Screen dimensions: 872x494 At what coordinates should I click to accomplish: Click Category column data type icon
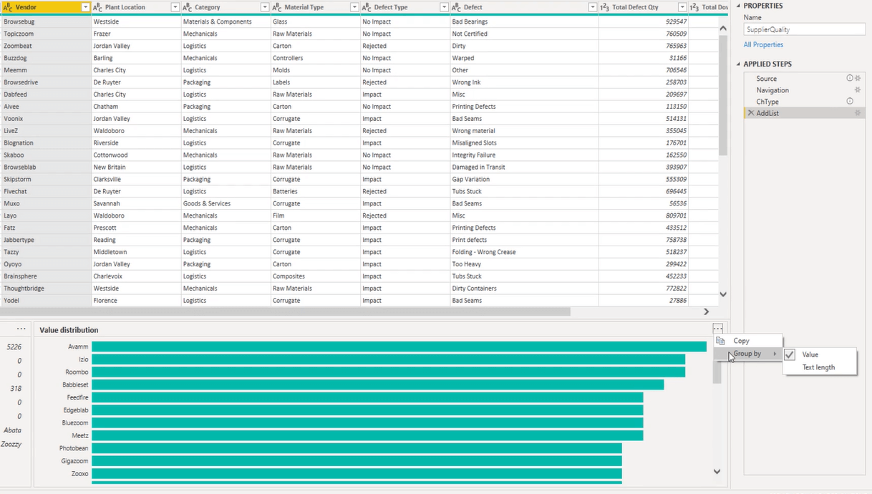pyautogui.click(x=188, y=7)
